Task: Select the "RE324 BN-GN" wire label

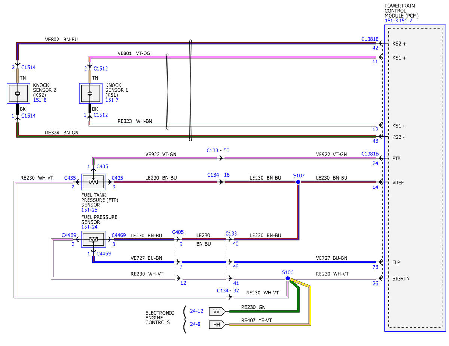Action: point(62,132)
